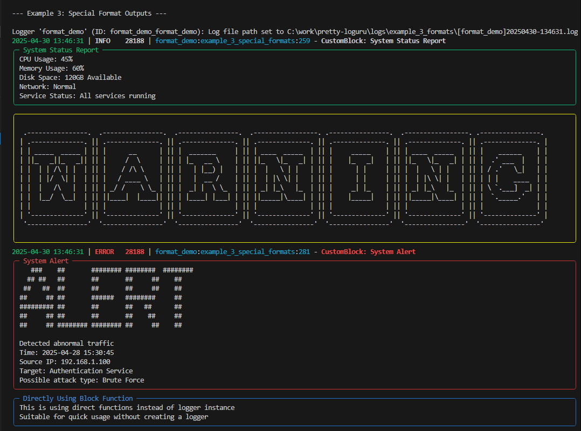Click the ERROR line timestamp 2025-04-30 13:46:31

pyautogui.click(x=48, y=252)
